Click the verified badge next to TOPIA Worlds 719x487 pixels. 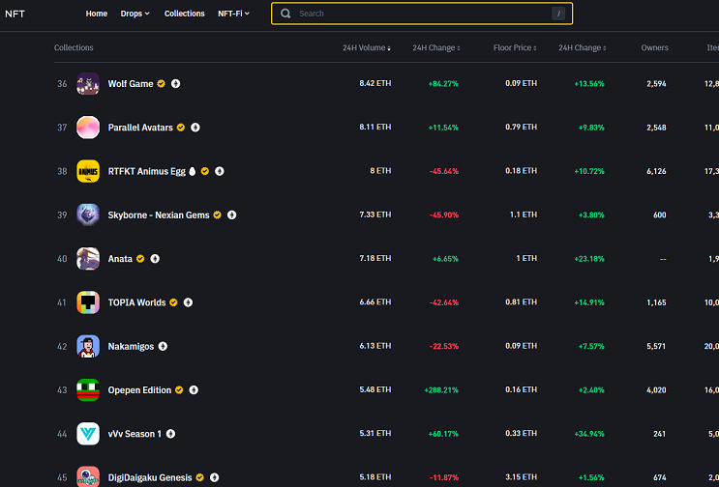173,302
